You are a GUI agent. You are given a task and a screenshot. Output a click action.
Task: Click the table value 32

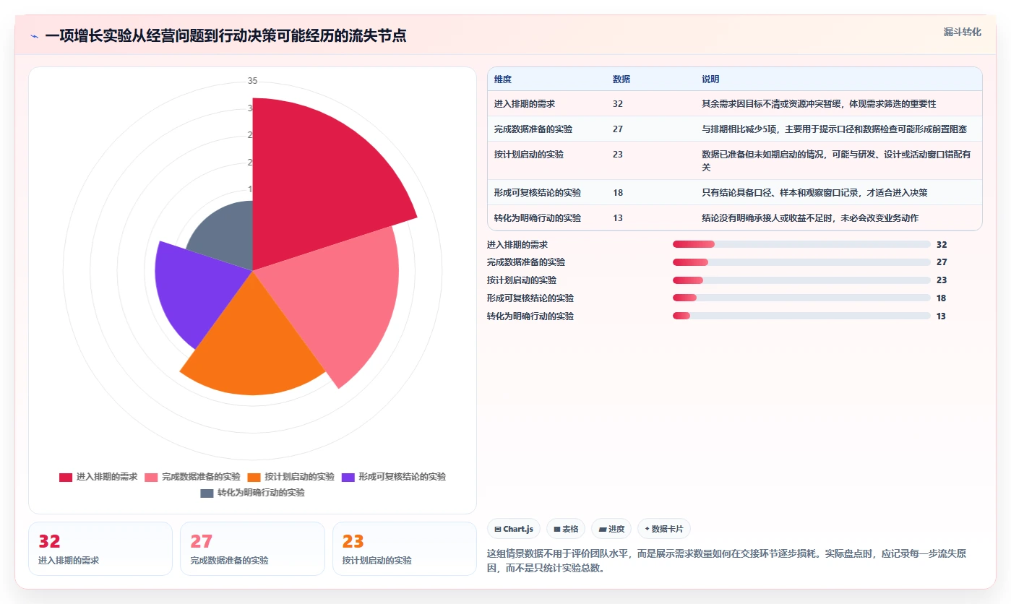point(618,104)
